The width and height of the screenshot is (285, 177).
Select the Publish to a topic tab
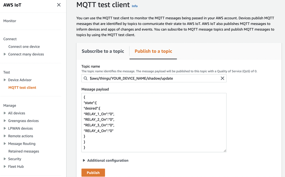point(153,51)
